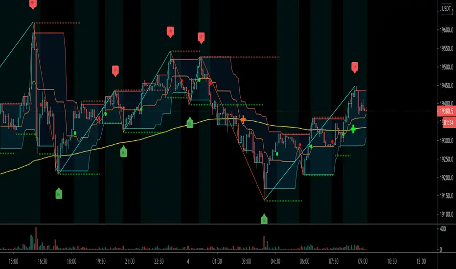Click the tallest volume bar near 16:00
The height and width of the screenshot is (269, 456).
pos(36,239)
